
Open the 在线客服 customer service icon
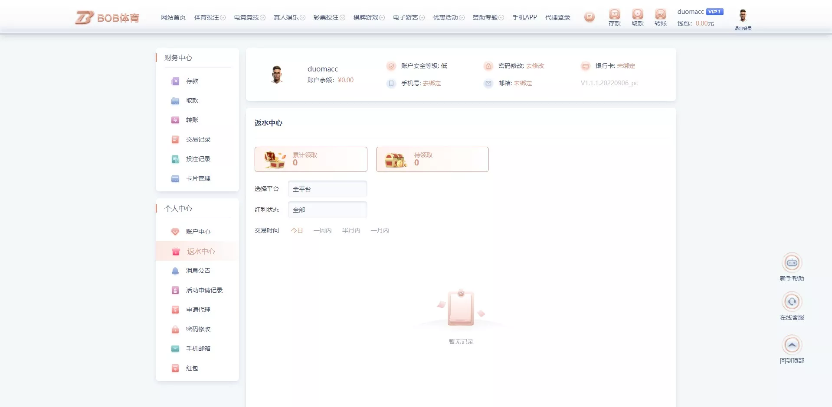pos(792,302)
